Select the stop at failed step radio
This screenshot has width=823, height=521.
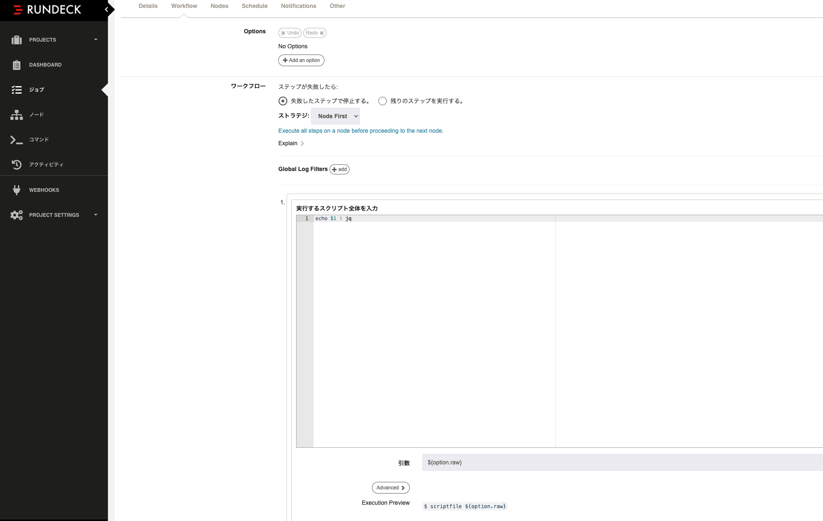[283, 101]
